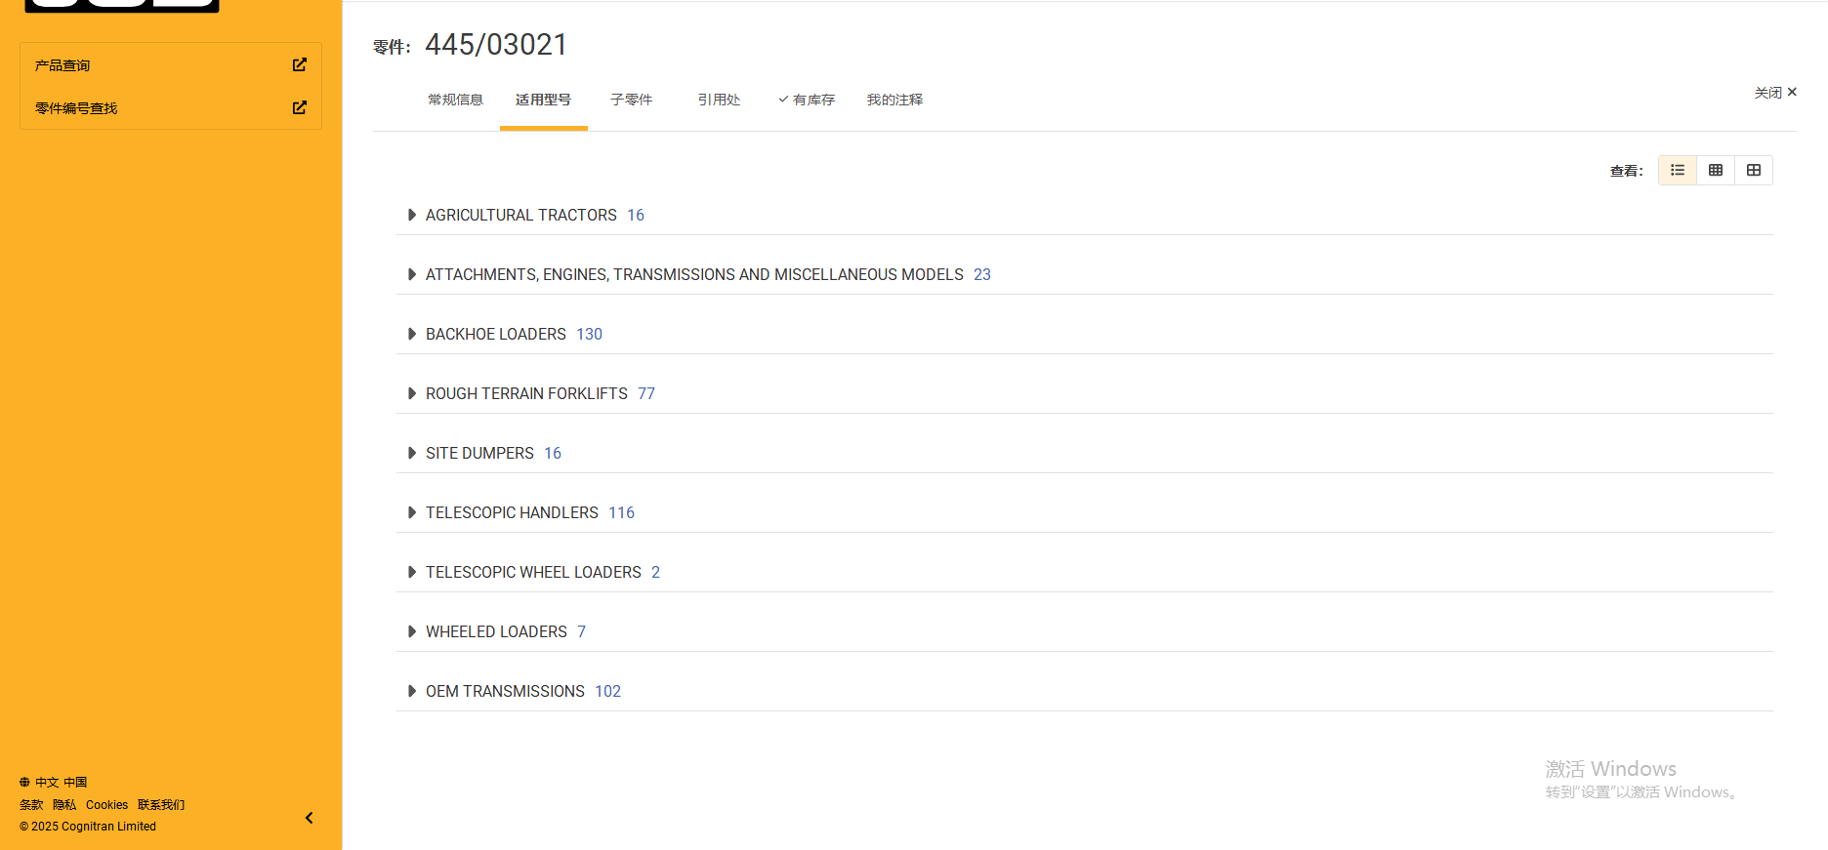Viewport: 1828px width, 850px height.
Task: Open the 常规信息 tab
Action: point(455,100)
